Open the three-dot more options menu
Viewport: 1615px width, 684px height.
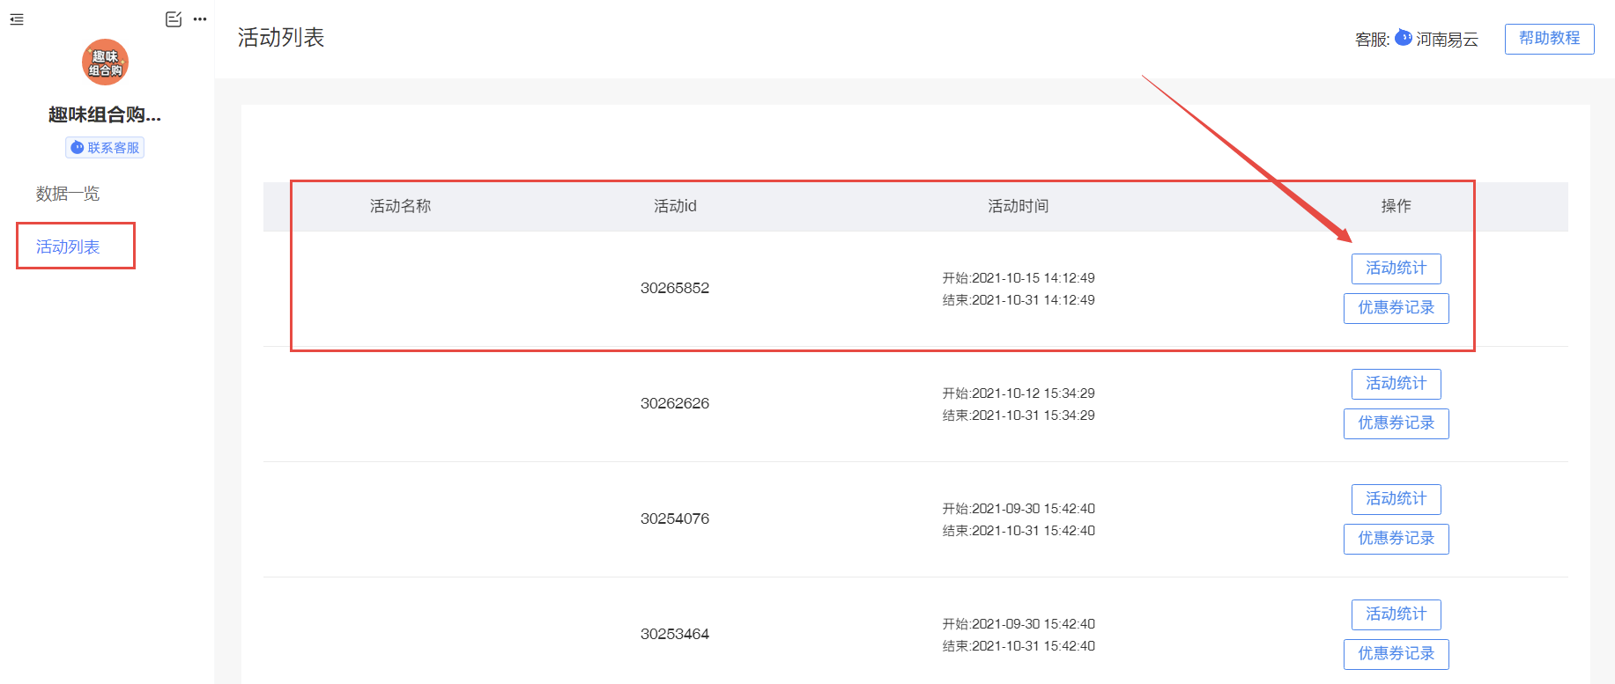(200, 19)
